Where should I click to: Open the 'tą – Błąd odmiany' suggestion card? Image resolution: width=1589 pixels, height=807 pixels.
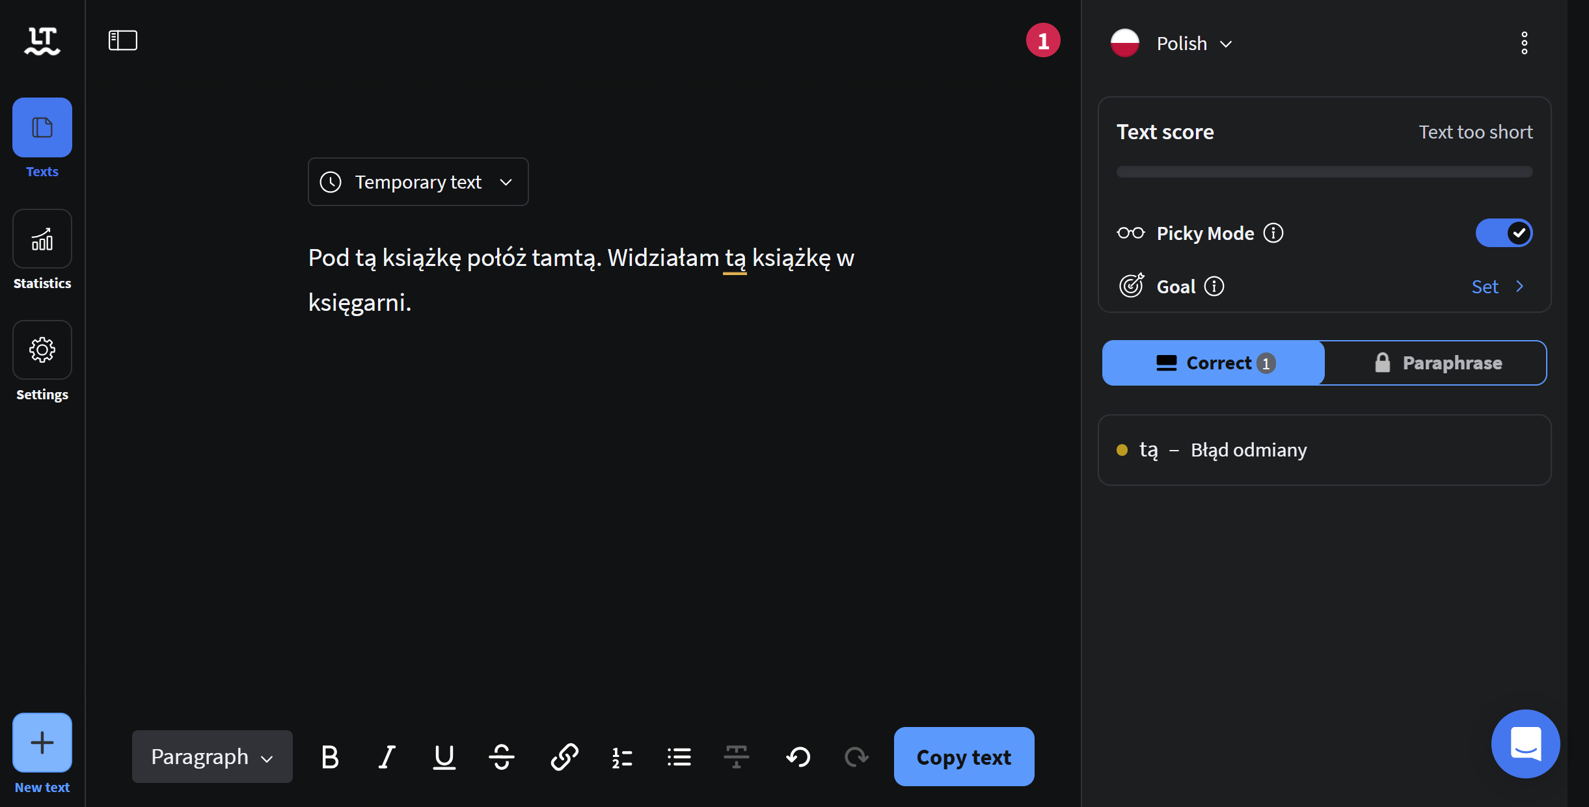point(1324,450)
